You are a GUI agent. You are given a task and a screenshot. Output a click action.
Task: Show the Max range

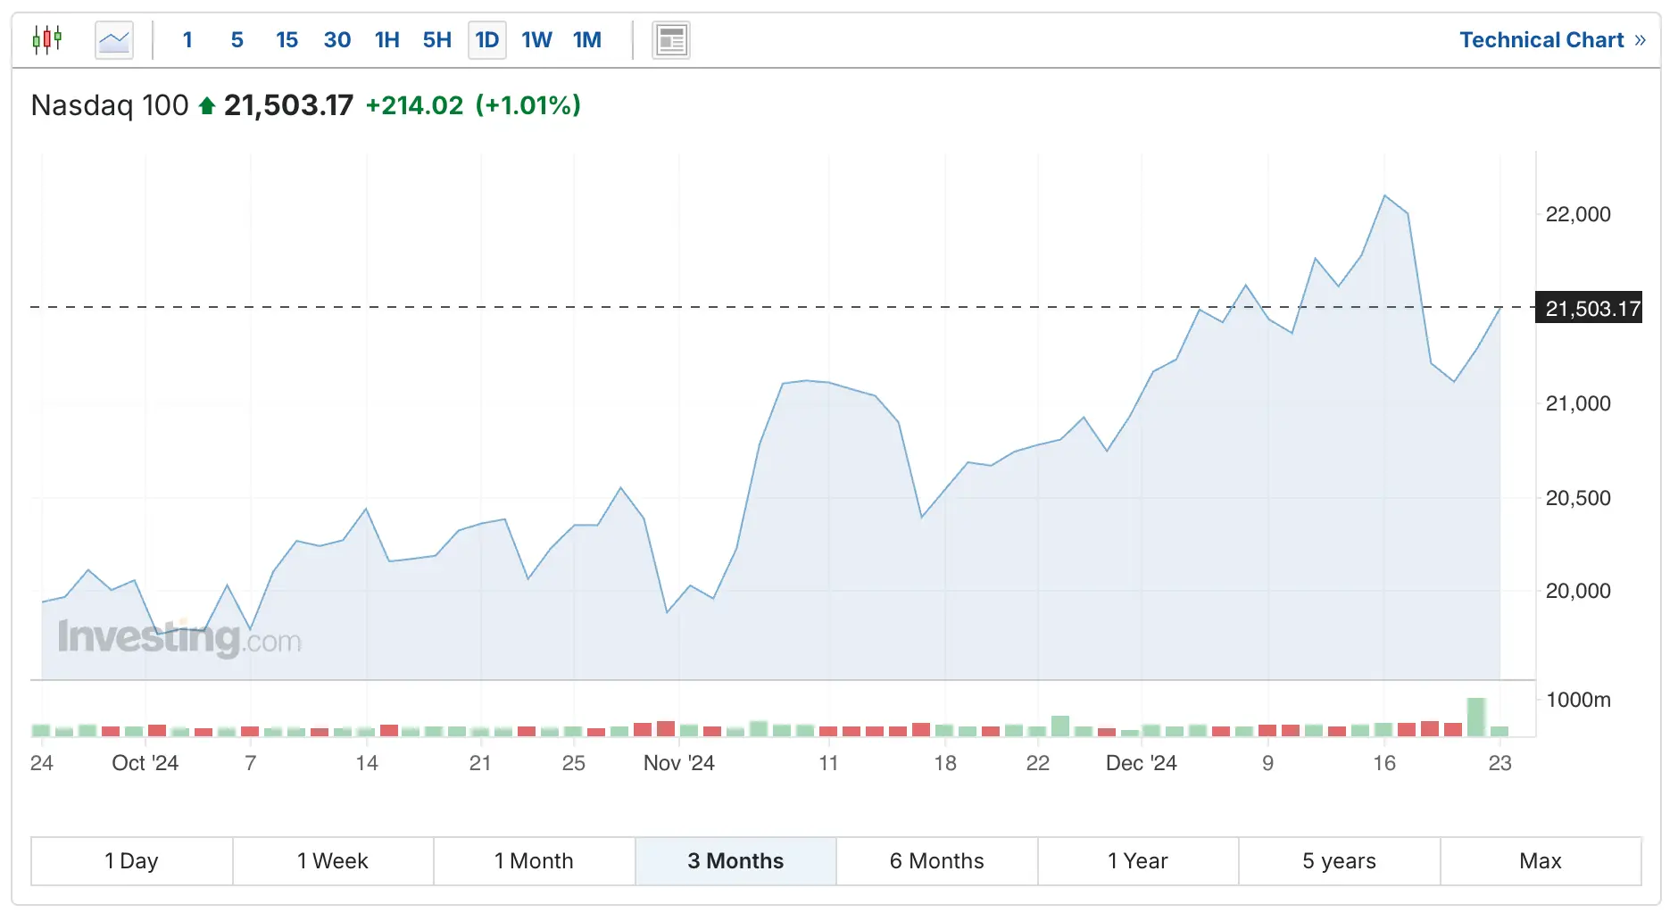point(1541,861)
